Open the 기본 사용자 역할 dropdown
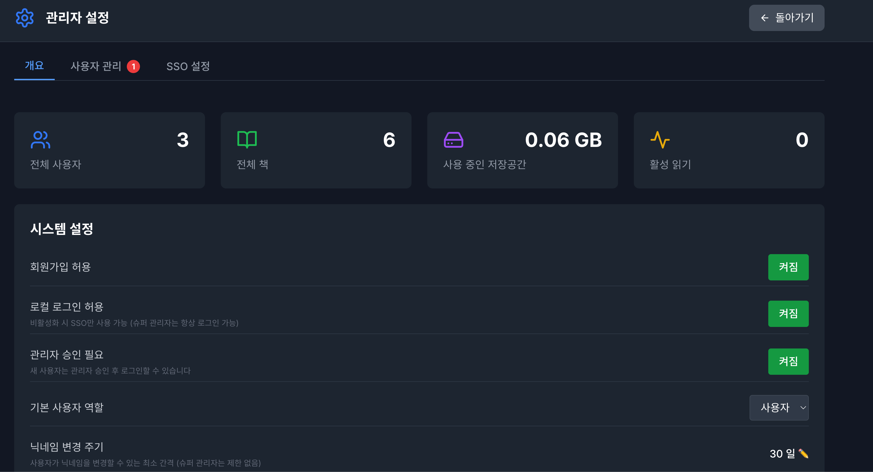This screenshot has width=873, height=472. 779,407
